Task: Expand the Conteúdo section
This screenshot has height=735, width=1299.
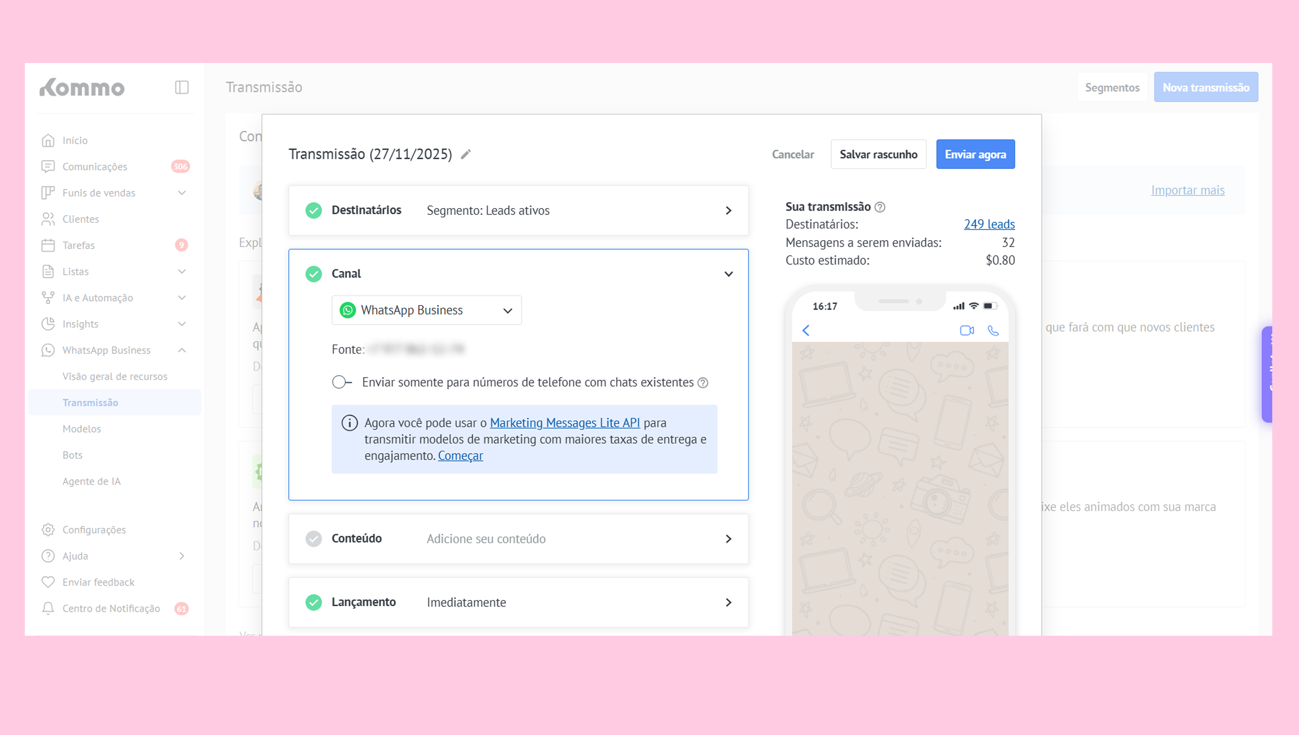Action: pos(728,539)
